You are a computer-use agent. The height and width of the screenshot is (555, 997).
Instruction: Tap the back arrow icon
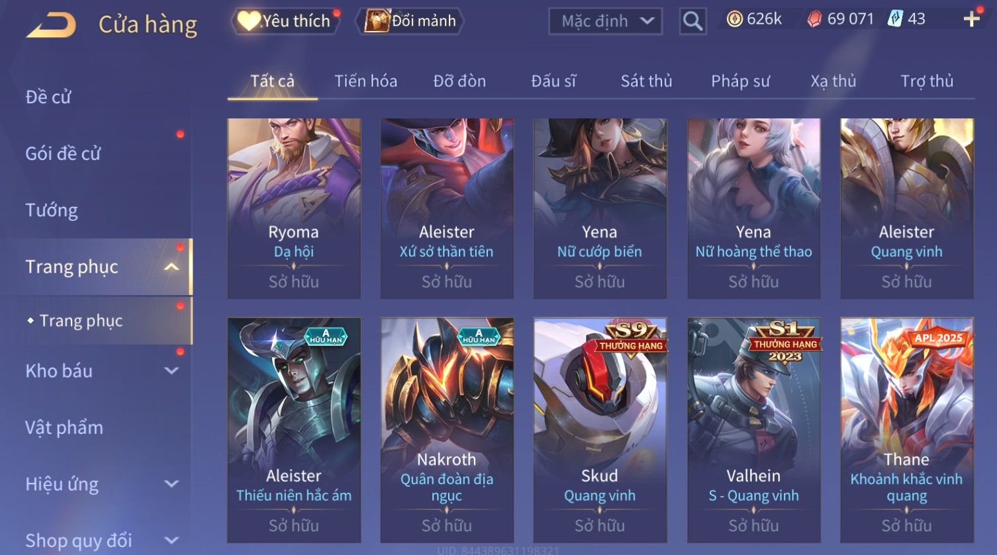pos(51,25)
